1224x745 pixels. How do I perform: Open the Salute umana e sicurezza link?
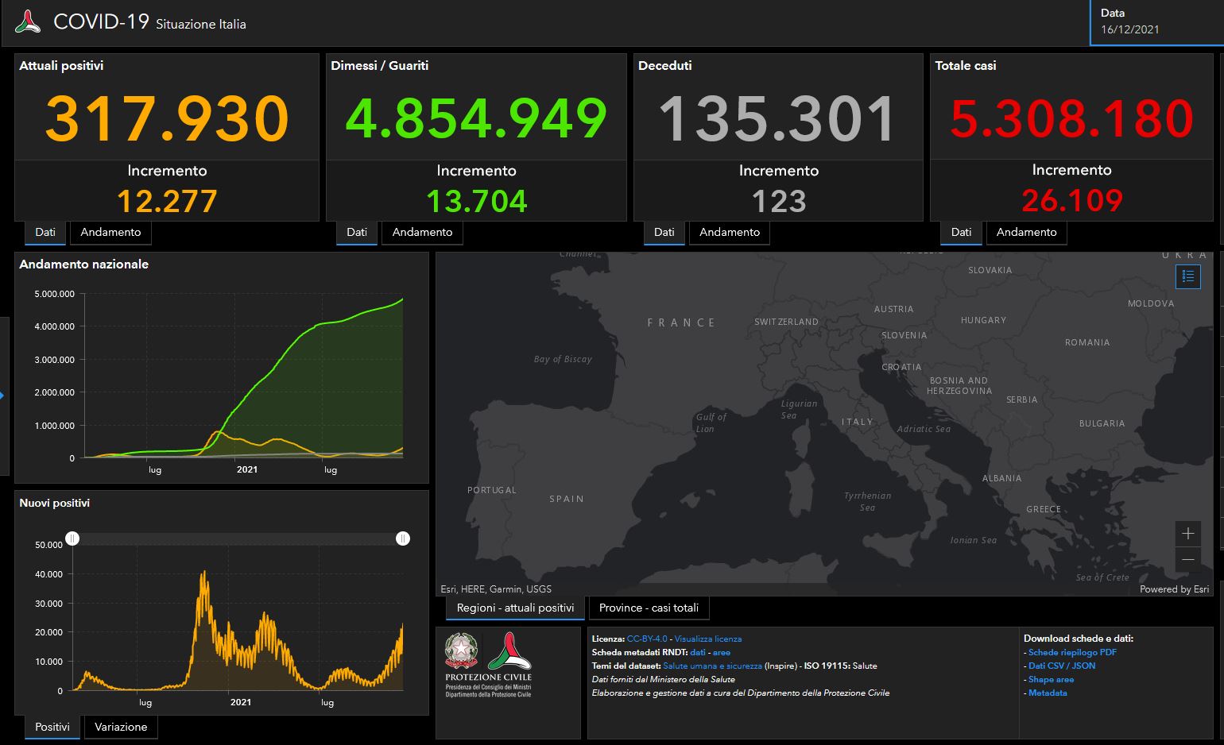[x=712, y=666]
